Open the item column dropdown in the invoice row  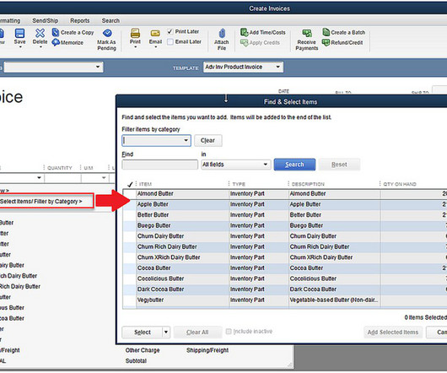[x=39, y=178]
